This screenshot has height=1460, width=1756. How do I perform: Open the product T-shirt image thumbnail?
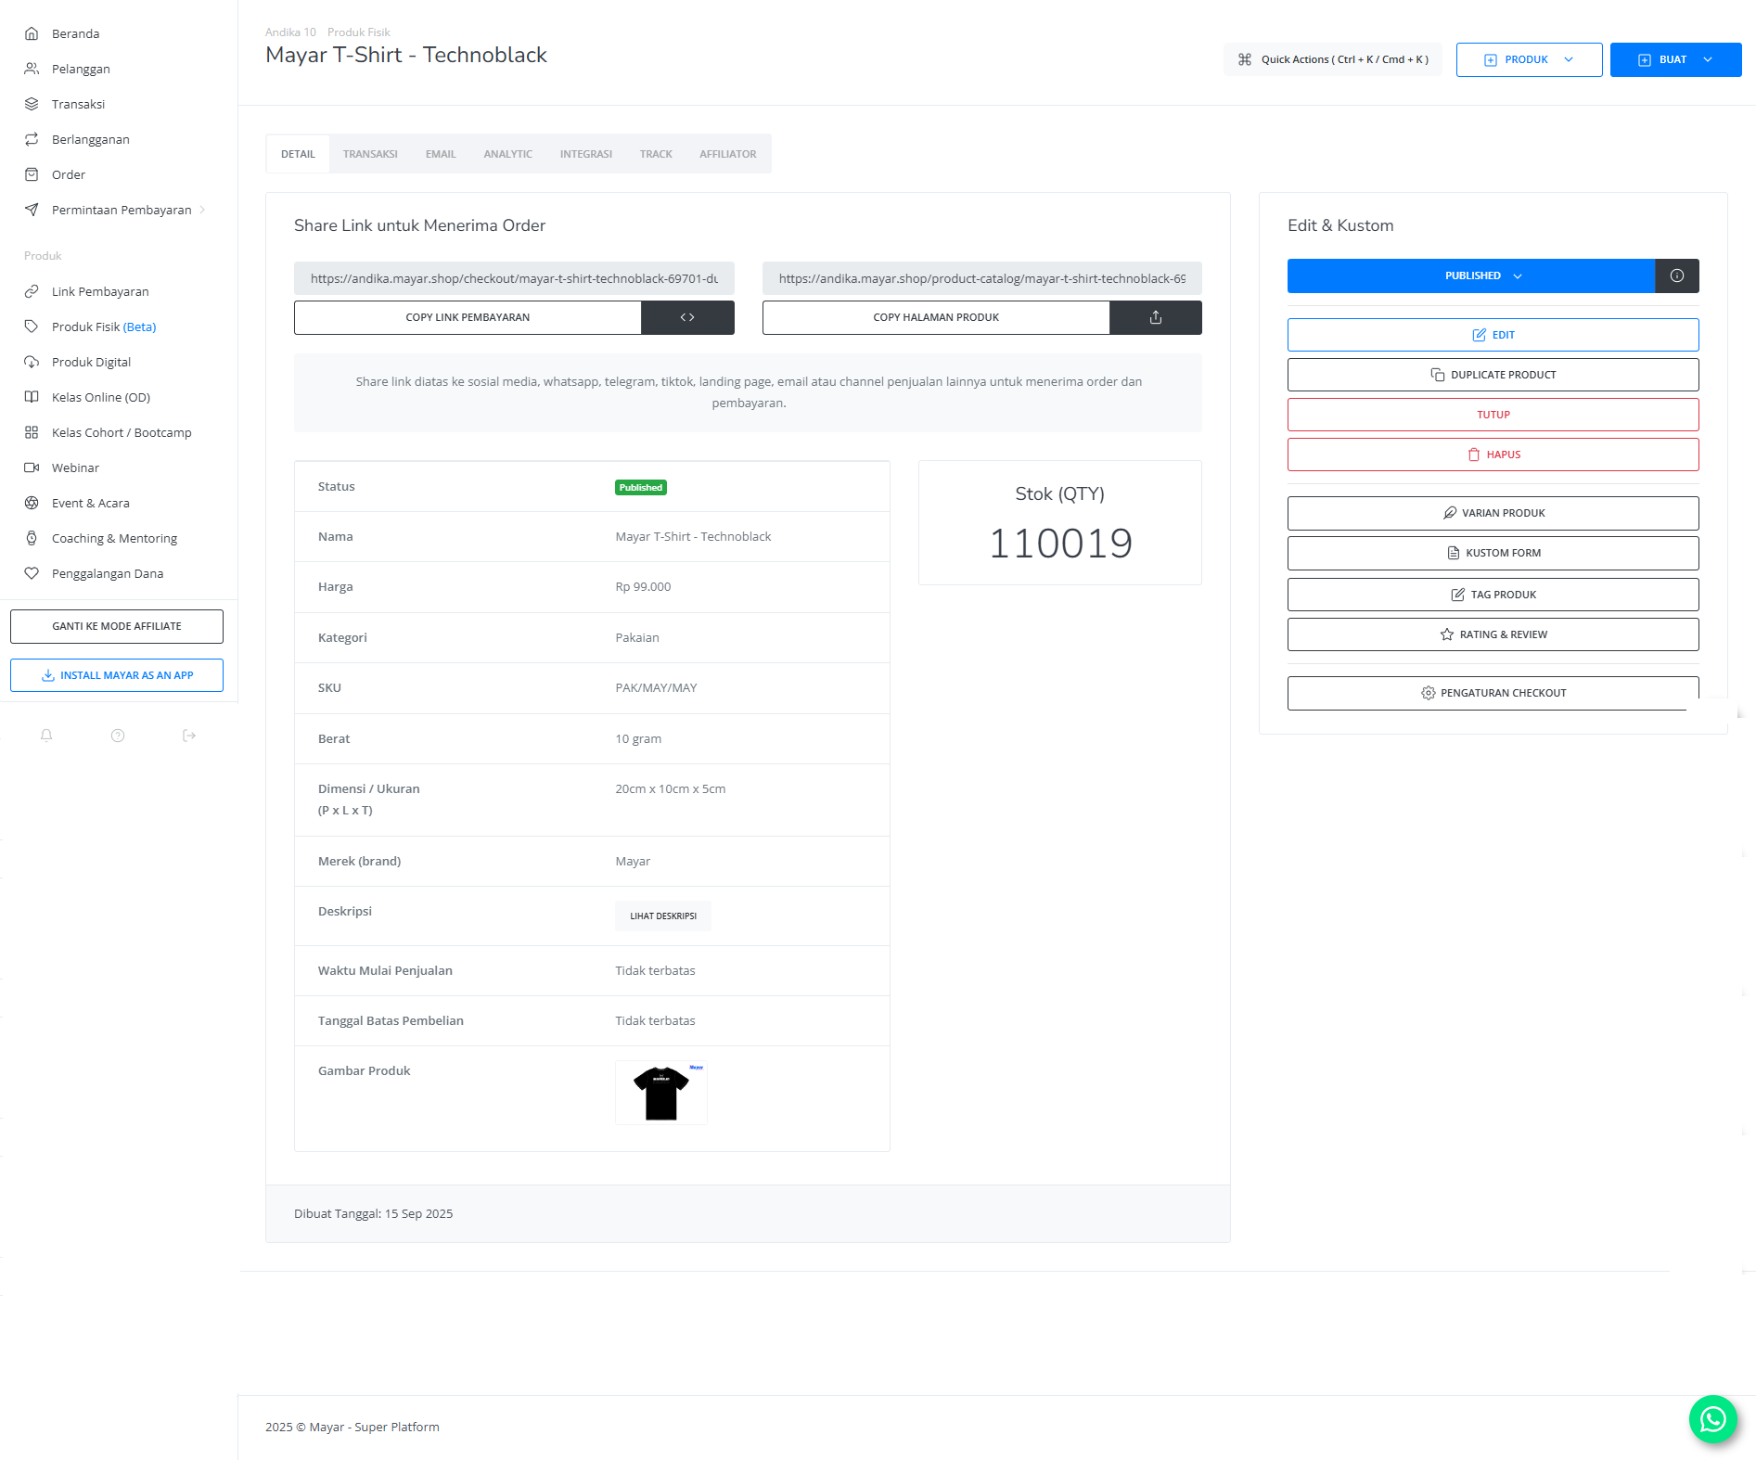pos(661,1093)
